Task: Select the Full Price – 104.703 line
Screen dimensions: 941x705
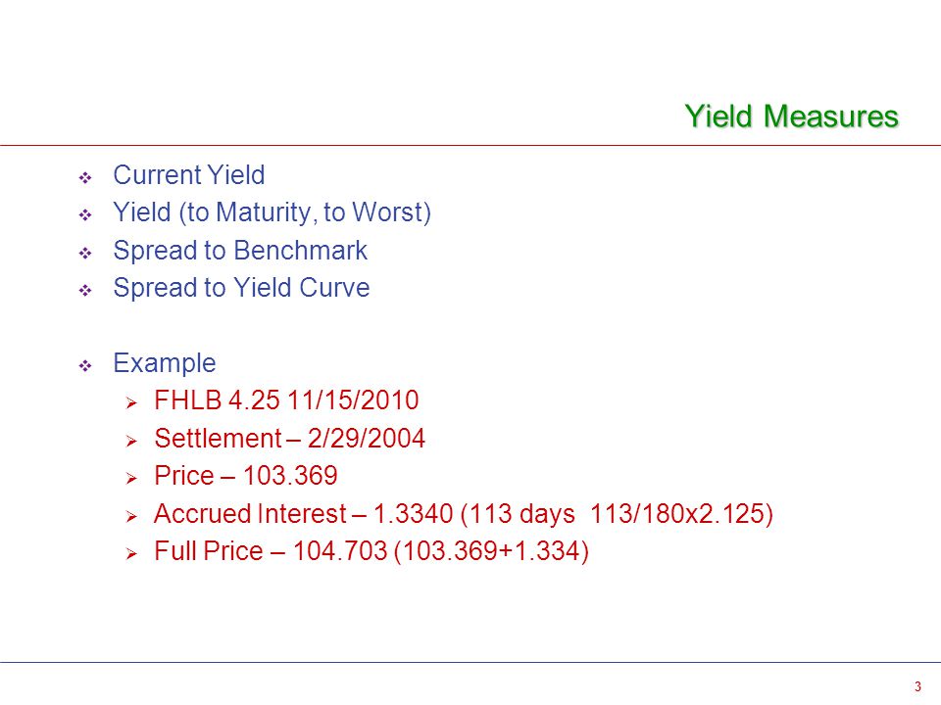Action: point(371,551)
